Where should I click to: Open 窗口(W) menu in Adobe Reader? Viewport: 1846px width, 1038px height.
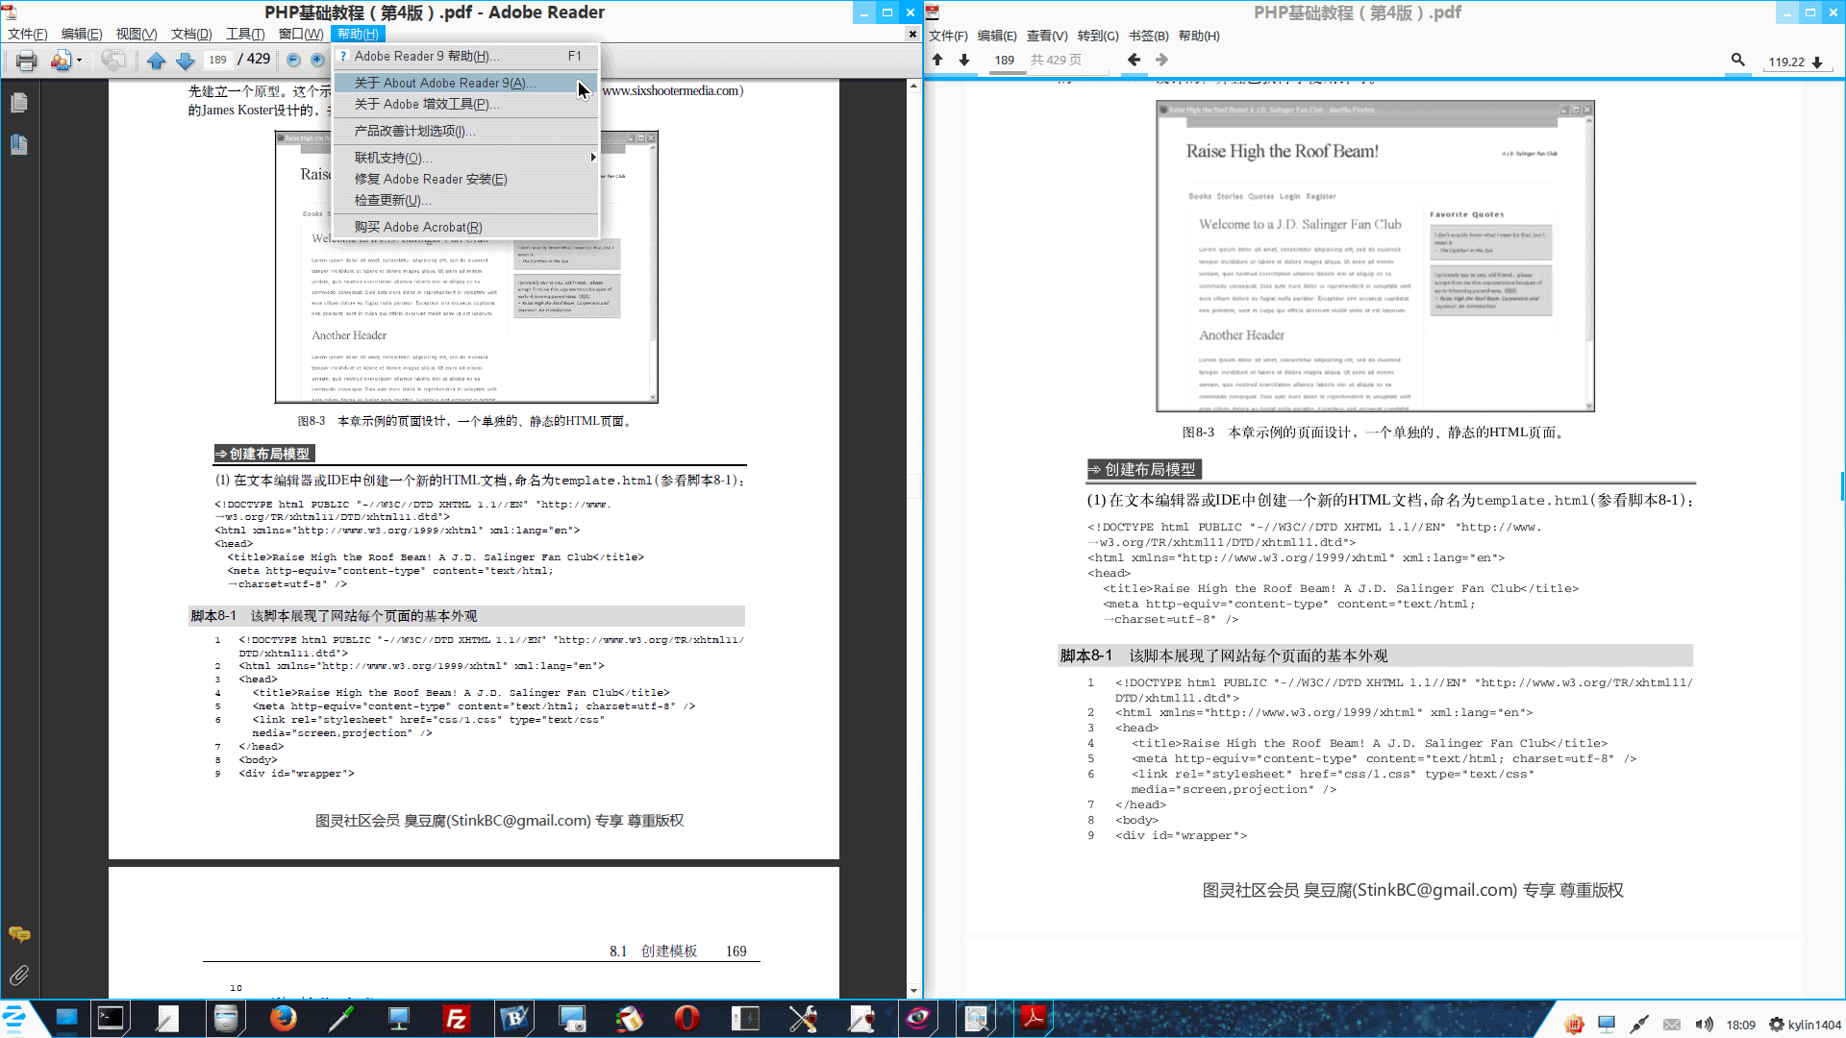click(x=301, y=34)
